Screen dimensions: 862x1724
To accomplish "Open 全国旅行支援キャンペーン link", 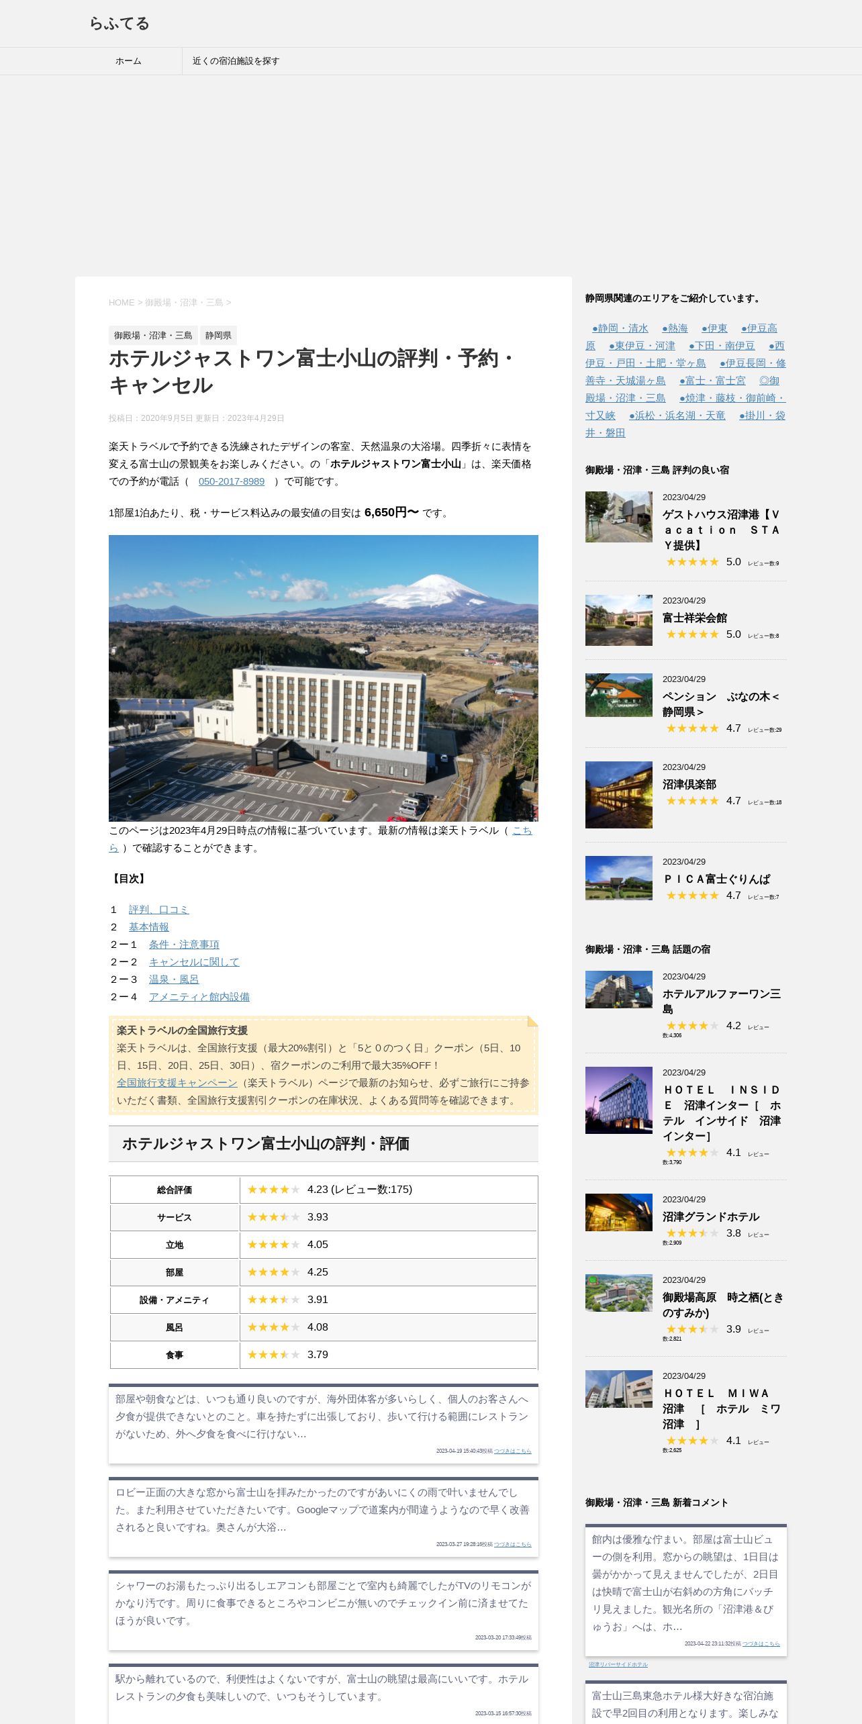I will [x=177, y=1083].
